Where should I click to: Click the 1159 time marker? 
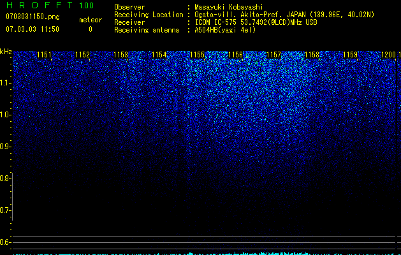(x=350, y=55)
